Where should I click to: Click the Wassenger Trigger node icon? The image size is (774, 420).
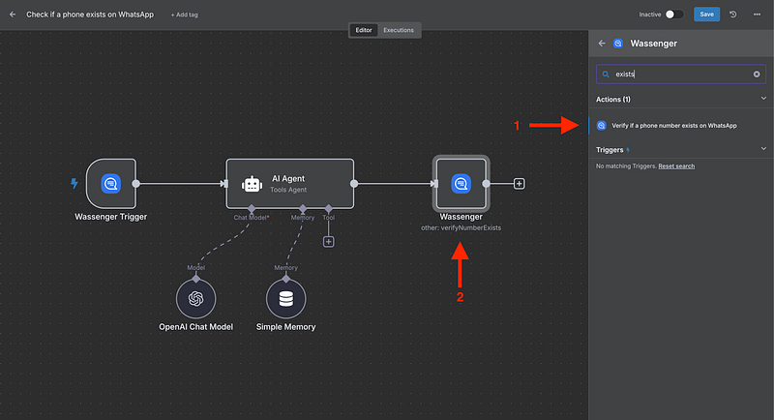[x=110, y=183]
